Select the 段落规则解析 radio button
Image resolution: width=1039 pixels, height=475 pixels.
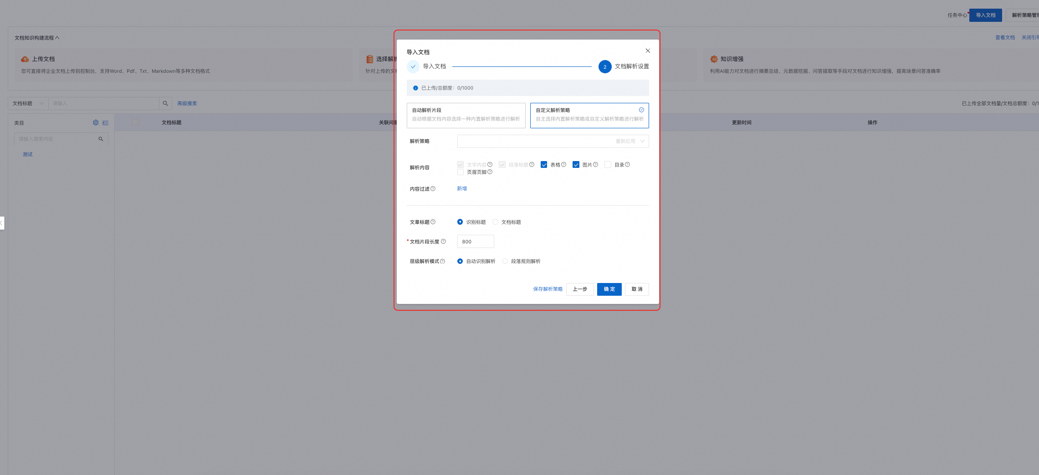click(505, 261)
